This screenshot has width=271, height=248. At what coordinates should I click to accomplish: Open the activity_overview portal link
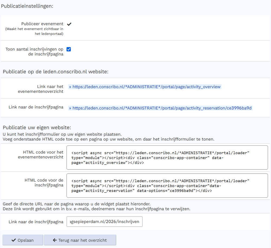[x=147, y=87]
